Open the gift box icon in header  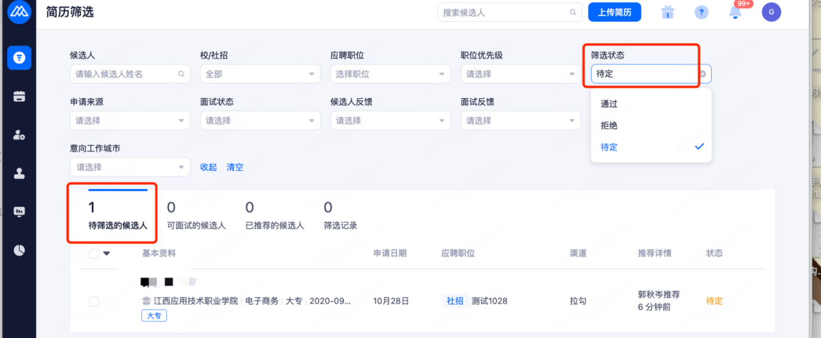pos(668,13)
